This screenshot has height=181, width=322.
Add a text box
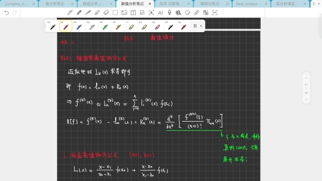133,13
